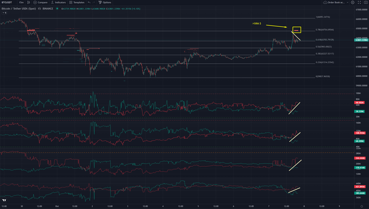Viewport: 369px width, 209px height.
Task: Click the 0.786 Fibonacci level label
Action: point(325,29)
